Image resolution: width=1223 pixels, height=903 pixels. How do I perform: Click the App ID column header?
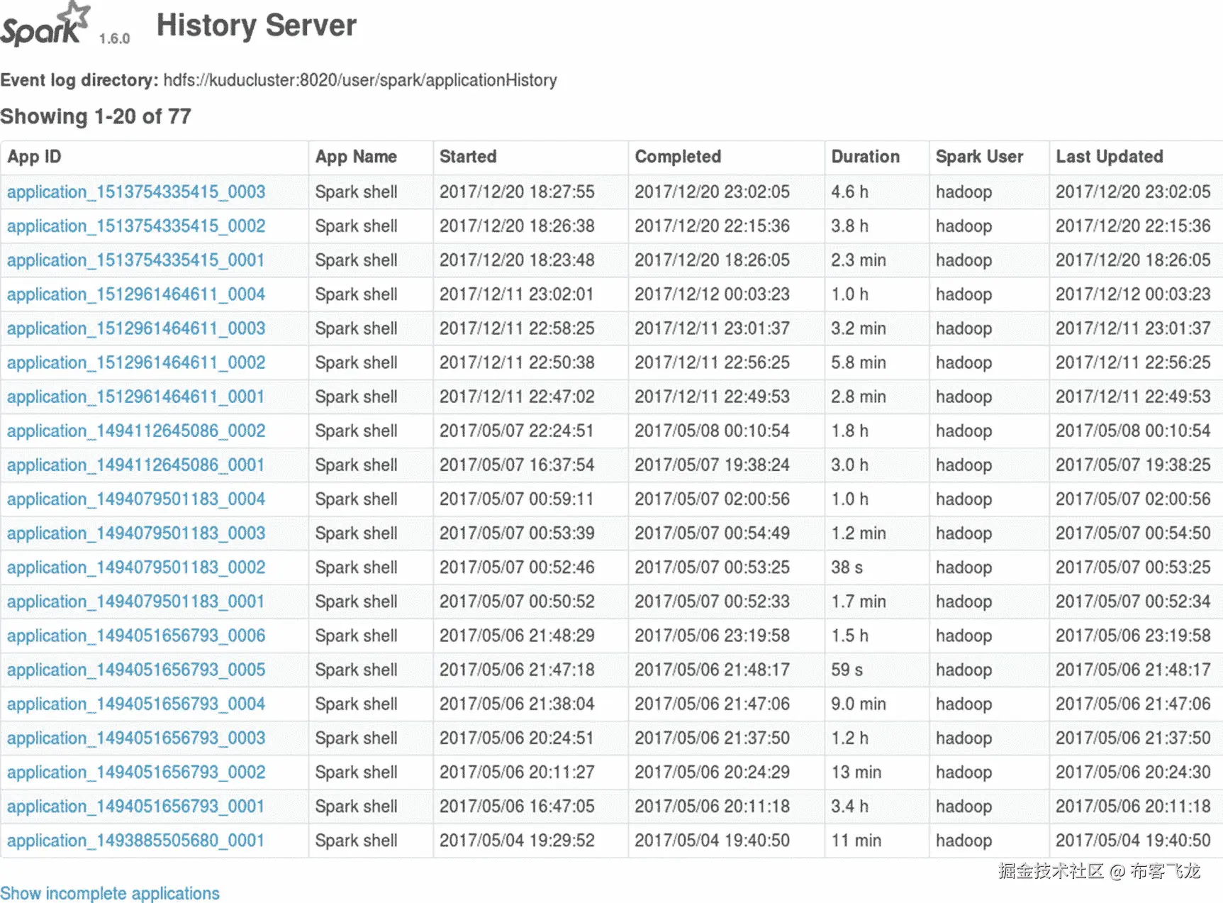pos(34,157)
